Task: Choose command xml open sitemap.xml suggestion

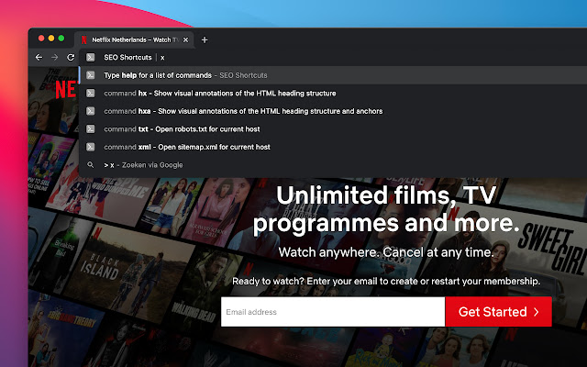Action: (x=333, y=147)
